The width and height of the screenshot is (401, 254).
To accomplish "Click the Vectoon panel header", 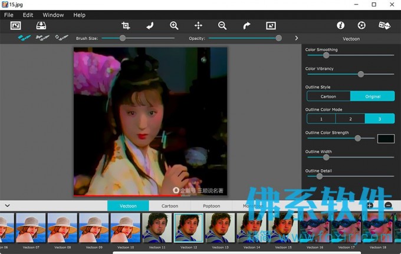I will pyautogui.click(x=351, y=39).
